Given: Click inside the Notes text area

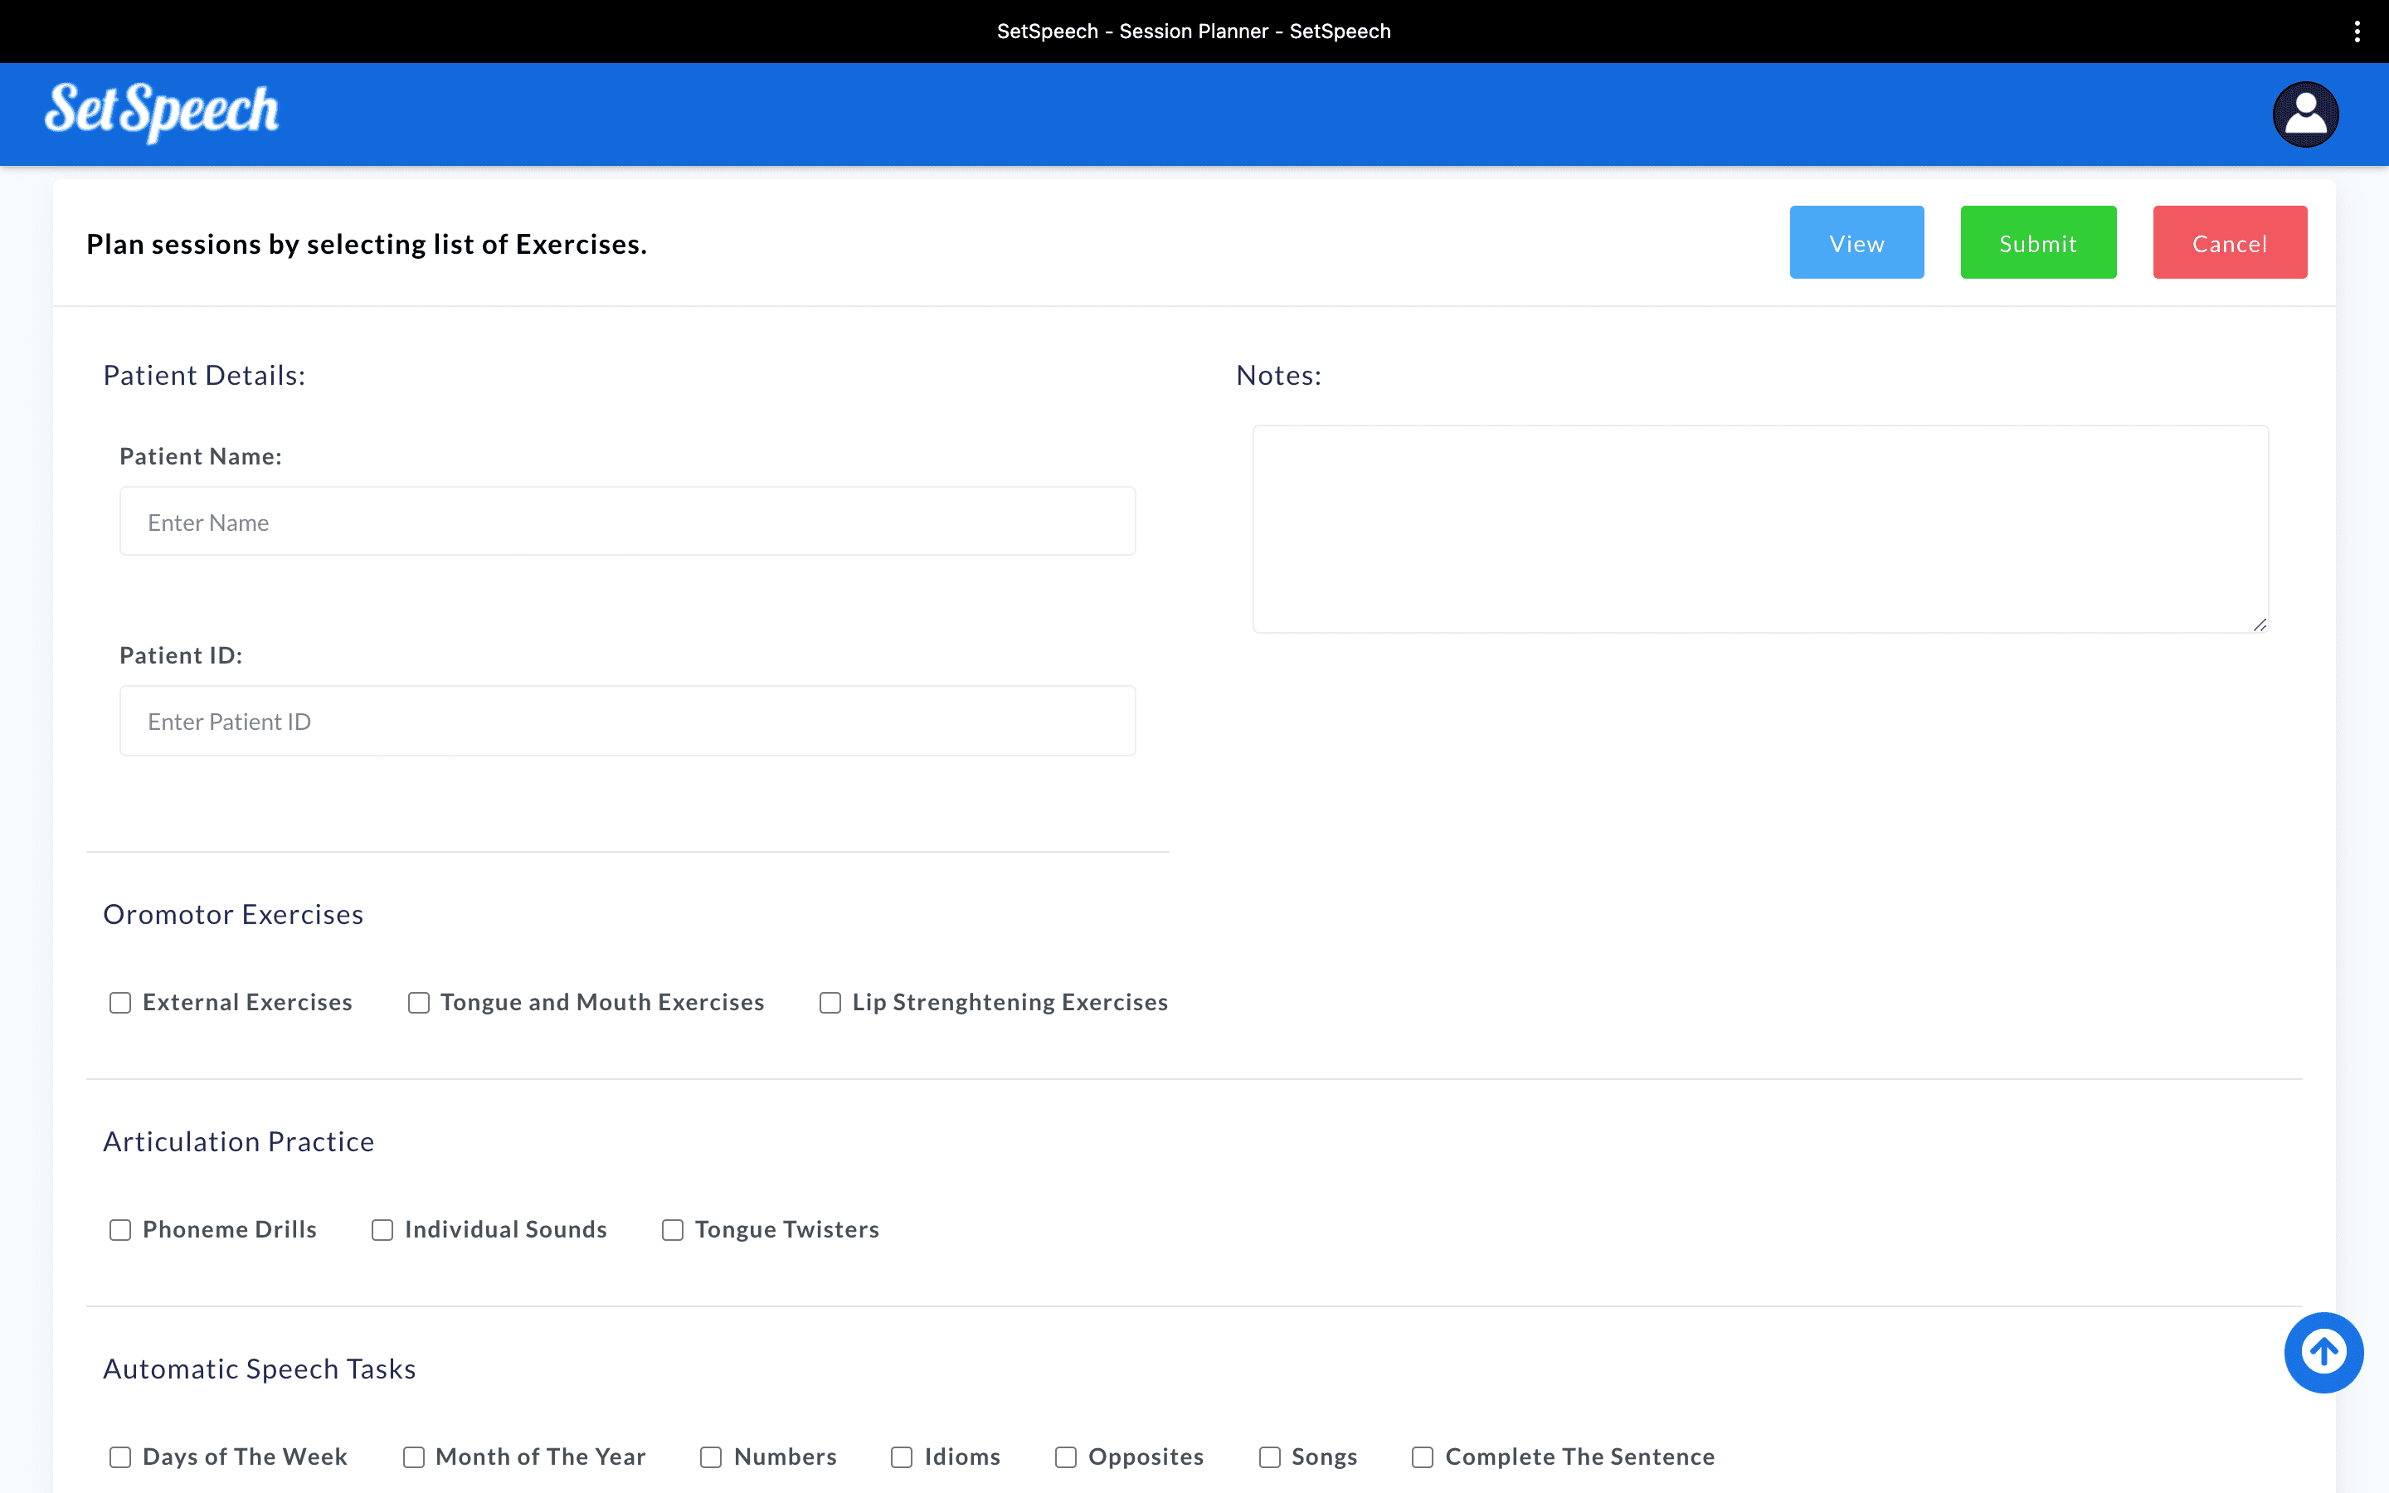Looking at the screenshot, I should [x=1759, y=529].
